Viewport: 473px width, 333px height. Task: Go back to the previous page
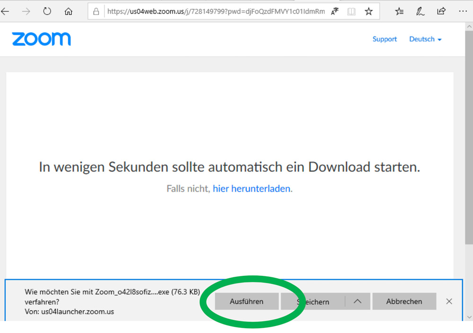(5, 11)
